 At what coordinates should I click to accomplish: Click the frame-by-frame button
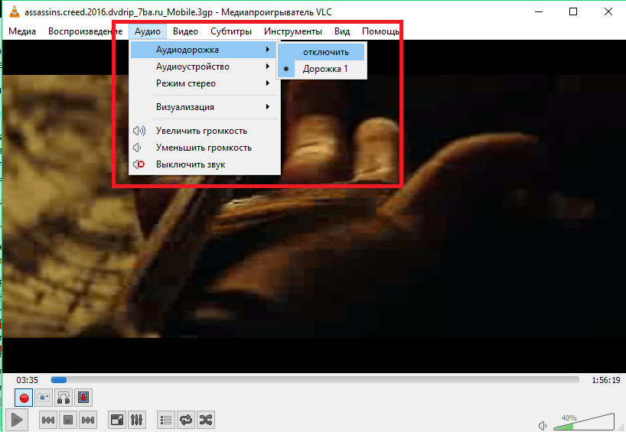tap(83, 398)
